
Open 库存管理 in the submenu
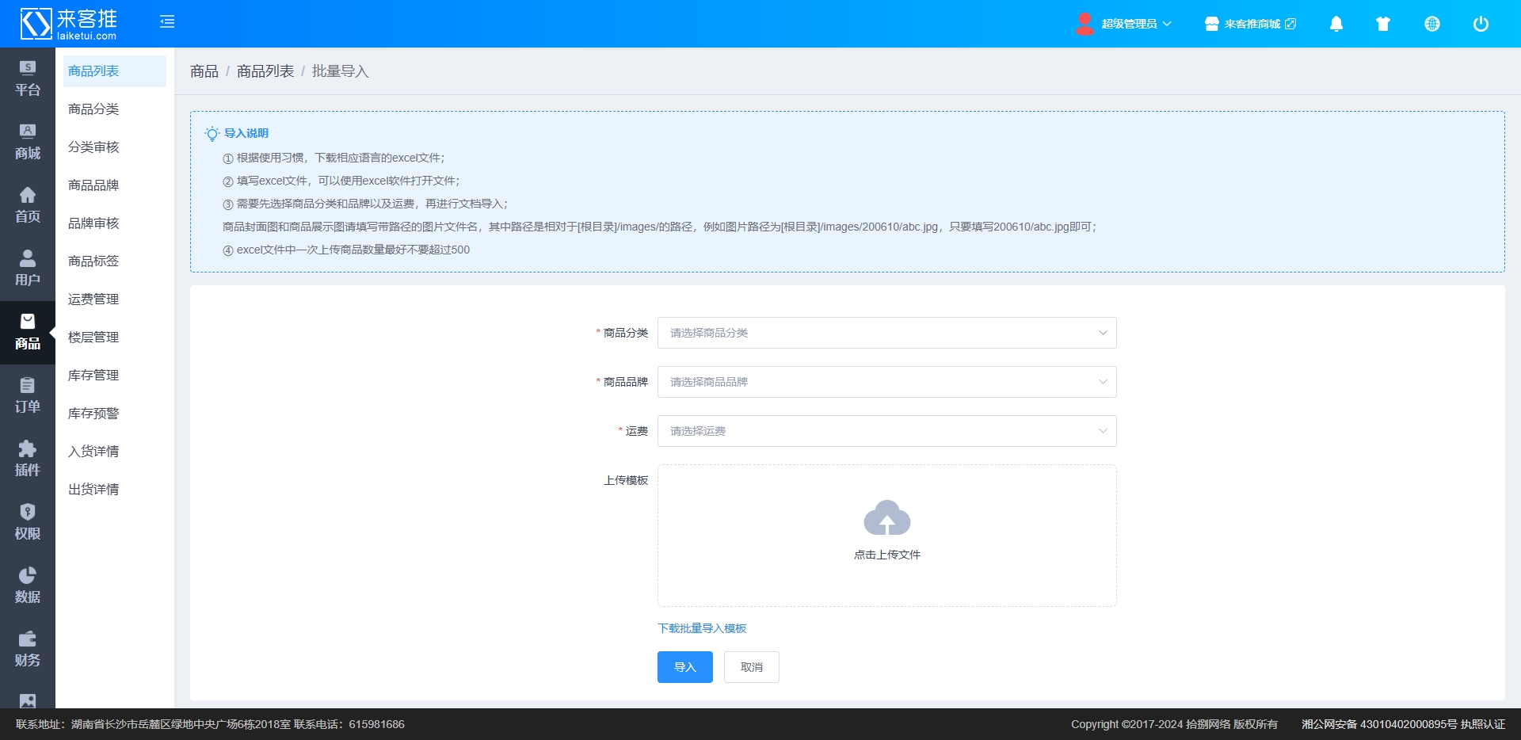pos(93,376)
